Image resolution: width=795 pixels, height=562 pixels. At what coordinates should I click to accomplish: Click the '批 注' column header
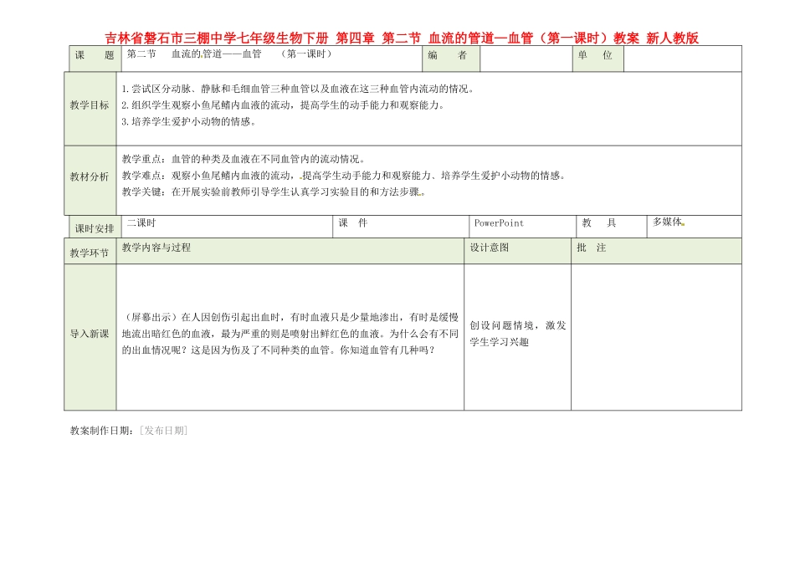pos(657,251)
